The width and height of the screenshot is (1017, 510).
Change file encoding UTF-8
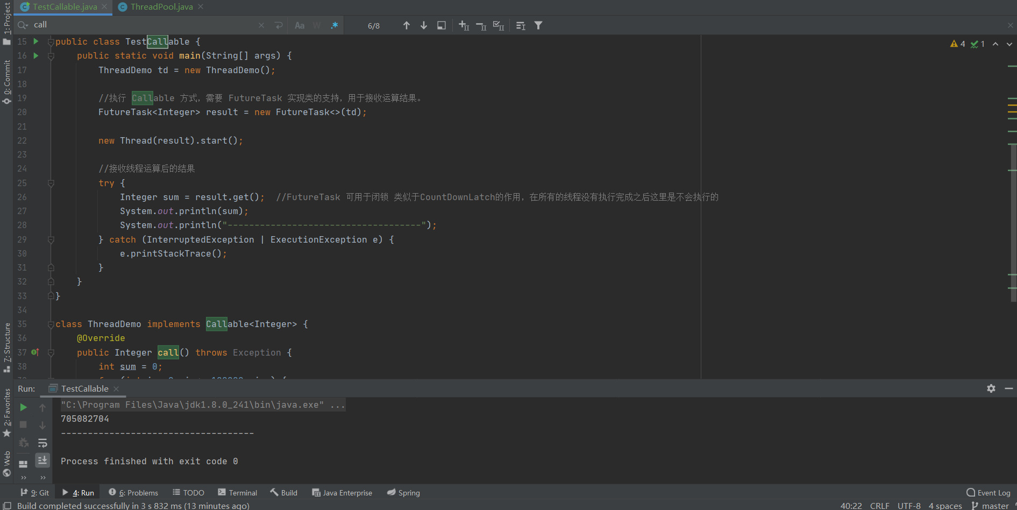click(909, 506)
